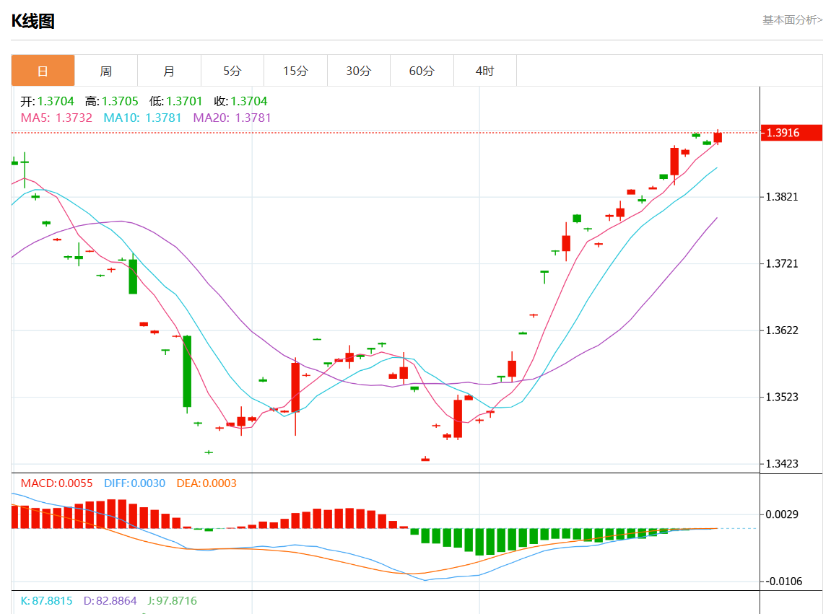
Task: Click the DEA value label
Action: tap(206, 483)
